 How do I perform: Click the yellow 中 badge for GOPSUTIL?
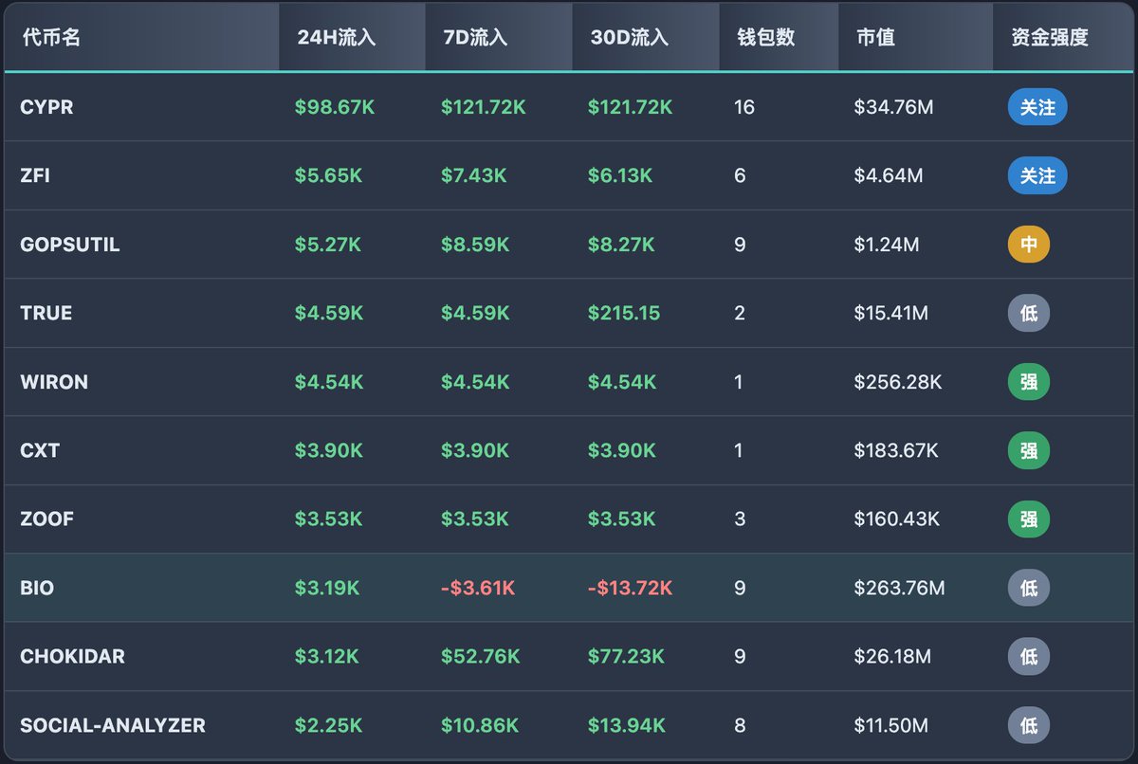coord(1028,245)
